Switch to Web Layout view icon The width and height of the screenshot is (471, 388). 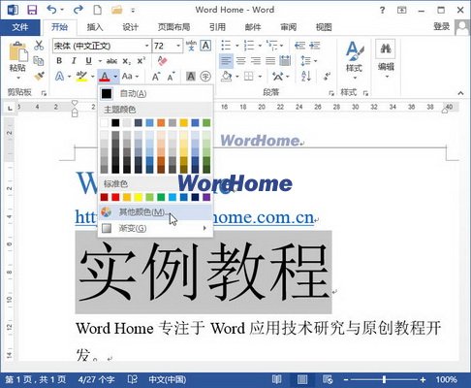(x=328, y=379)
